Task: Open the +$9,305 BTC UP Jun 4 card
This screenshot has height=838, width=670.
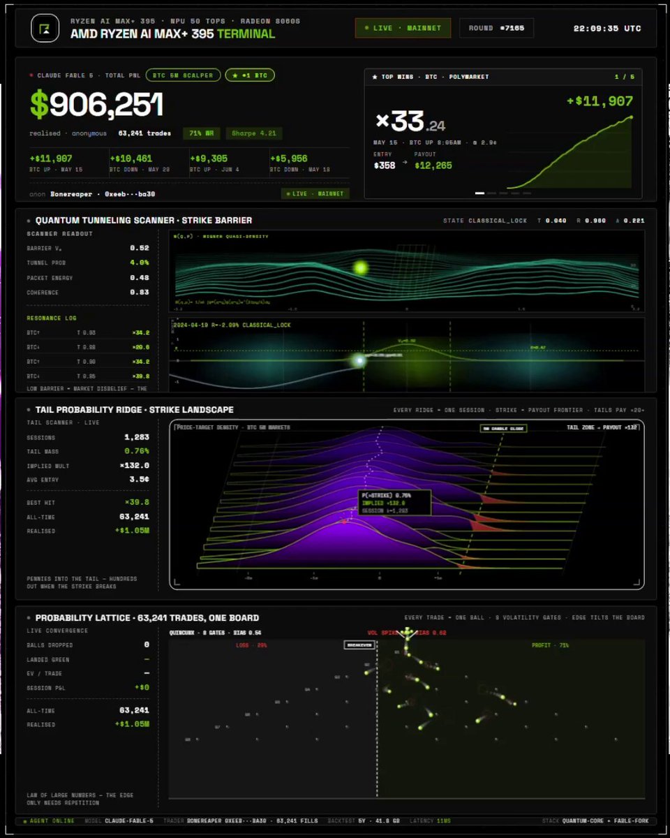Action: pyautogui.click(x=229, y=164)
